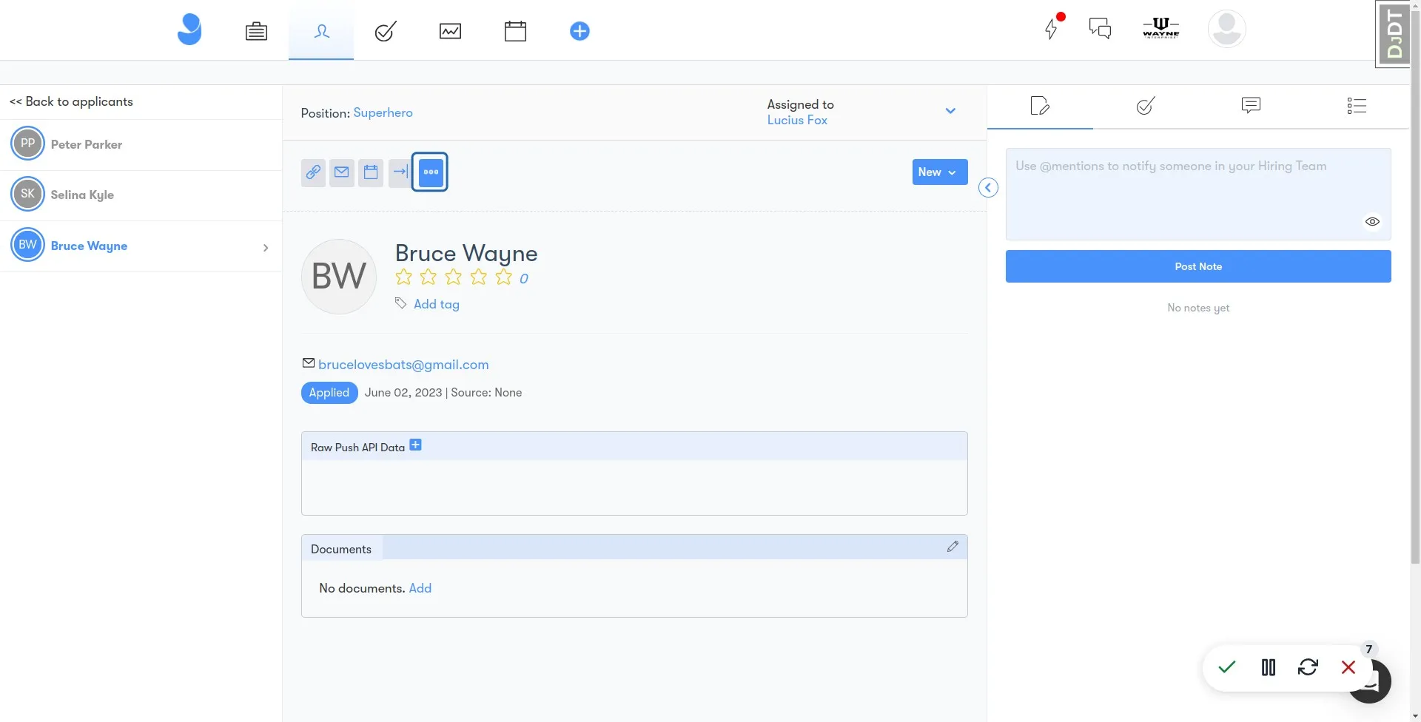Viewport: 1421px width, 722px height.
Task: Go back to applicants list
Action: point(71,102)
